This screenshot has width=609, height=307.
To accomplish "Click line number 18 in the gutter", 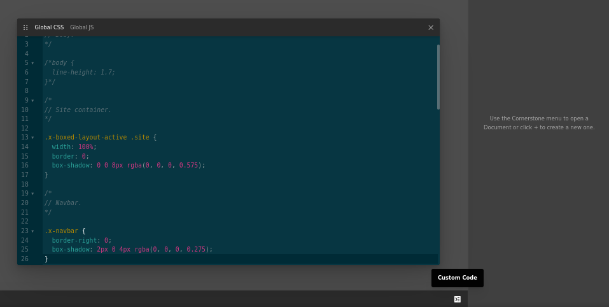I will click(25, 184).
